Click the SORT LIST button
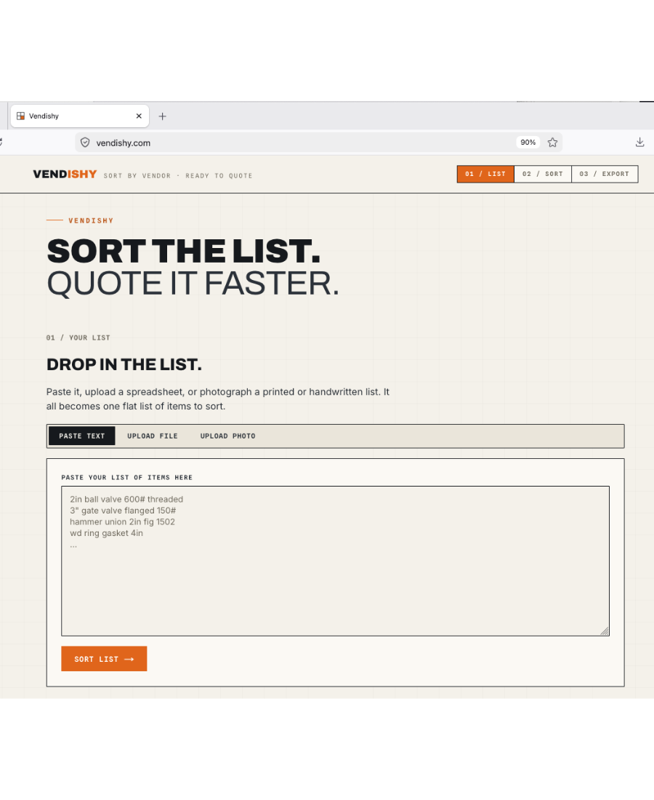 (104, 659)
